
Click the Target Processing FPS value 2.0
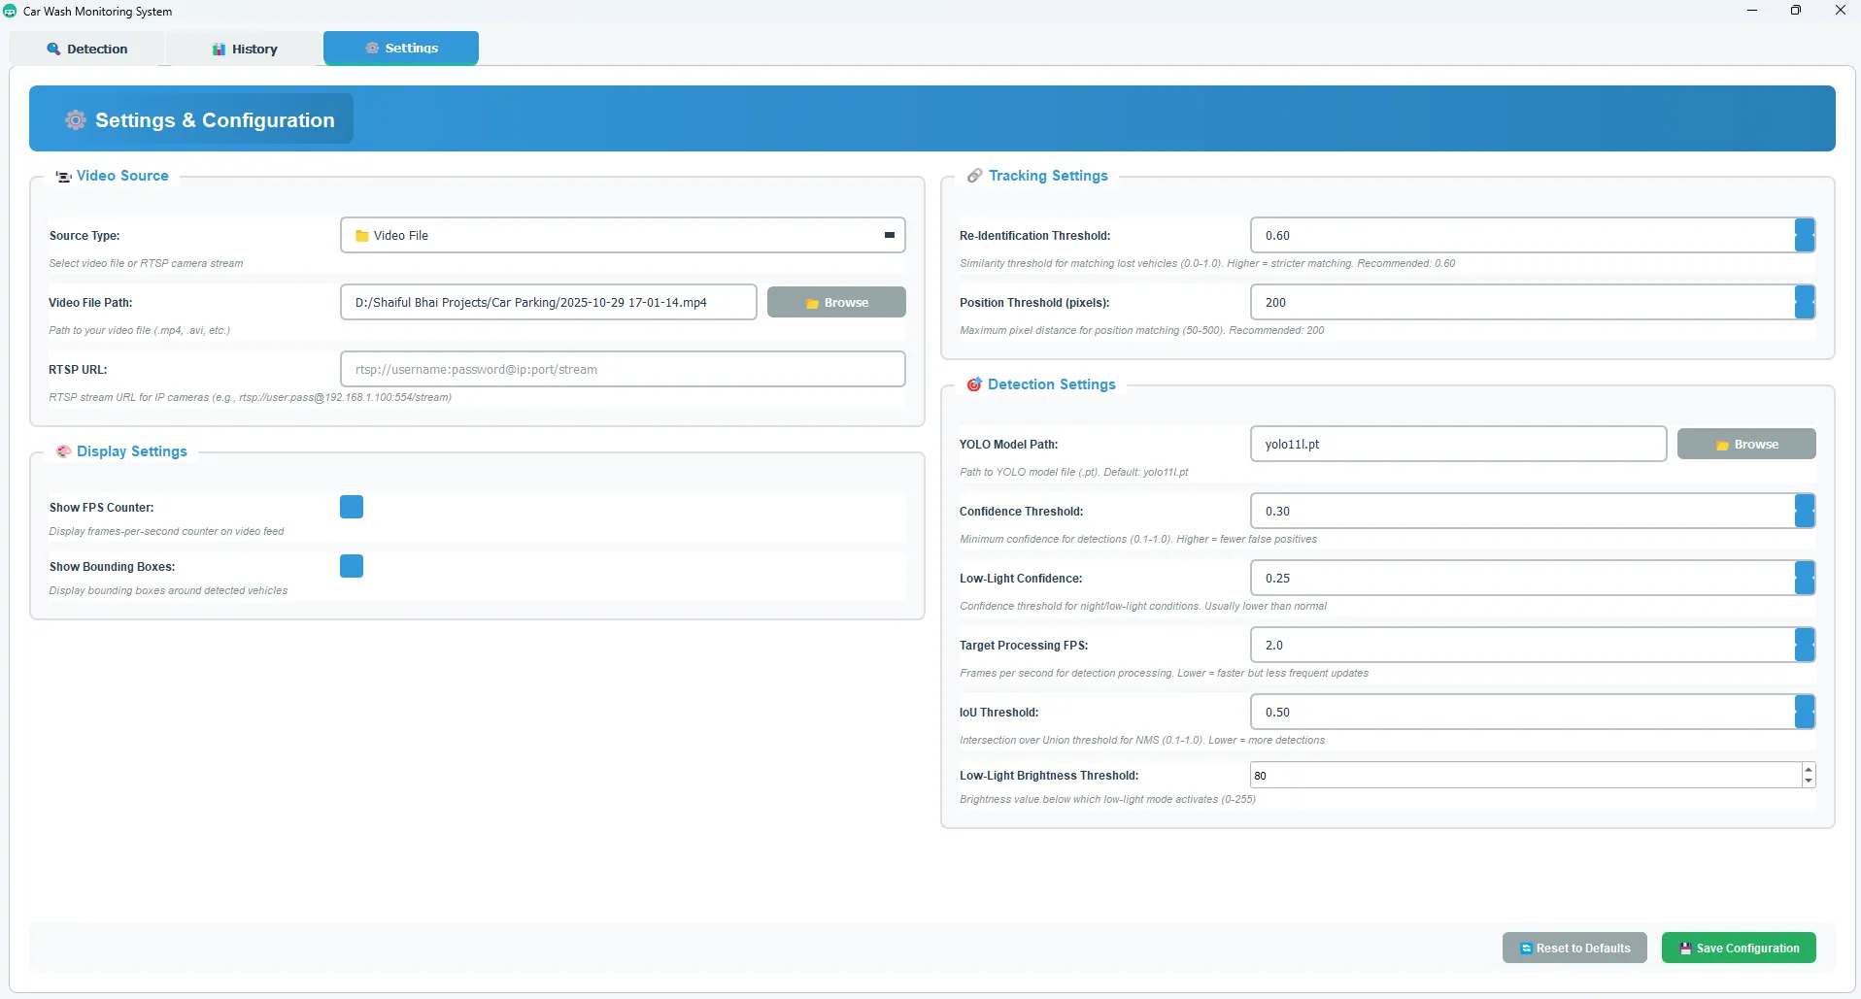[1273, 645]
